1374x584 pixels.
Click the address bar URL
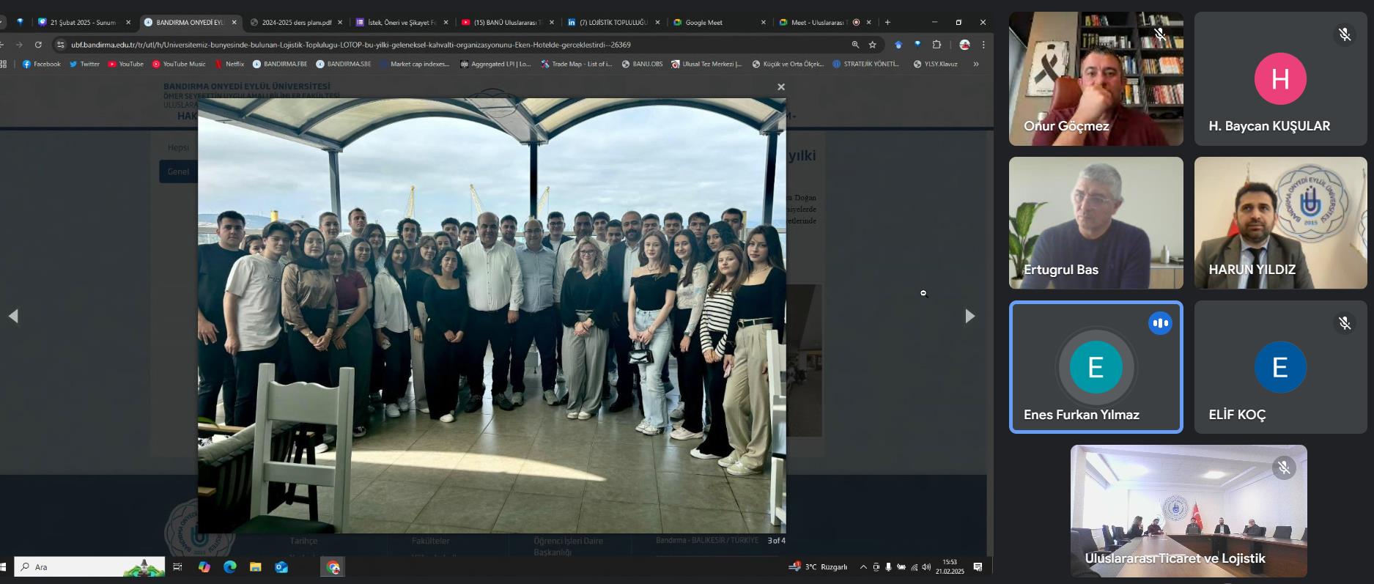(350, 45)
